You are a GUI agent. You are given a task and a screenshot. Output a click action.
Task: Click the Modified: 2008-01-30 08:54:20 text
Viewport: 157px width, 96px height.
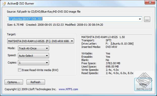click(x=84, y=25)
